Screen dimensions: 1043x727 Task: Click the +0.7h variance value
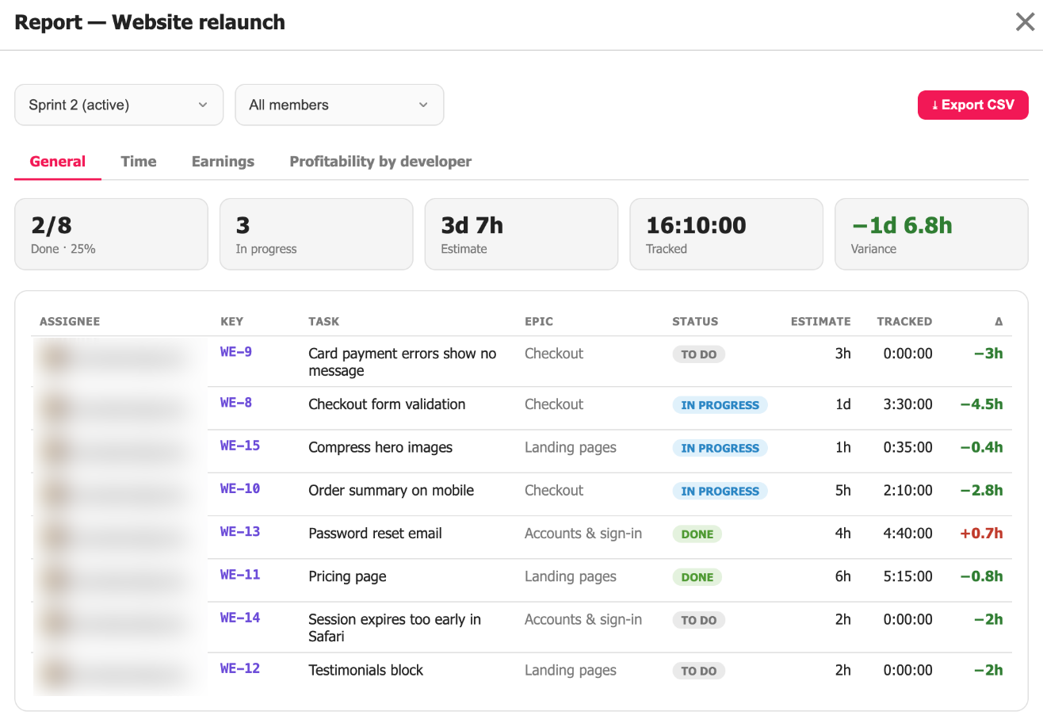pyautogui.click(x=981, y=534)
